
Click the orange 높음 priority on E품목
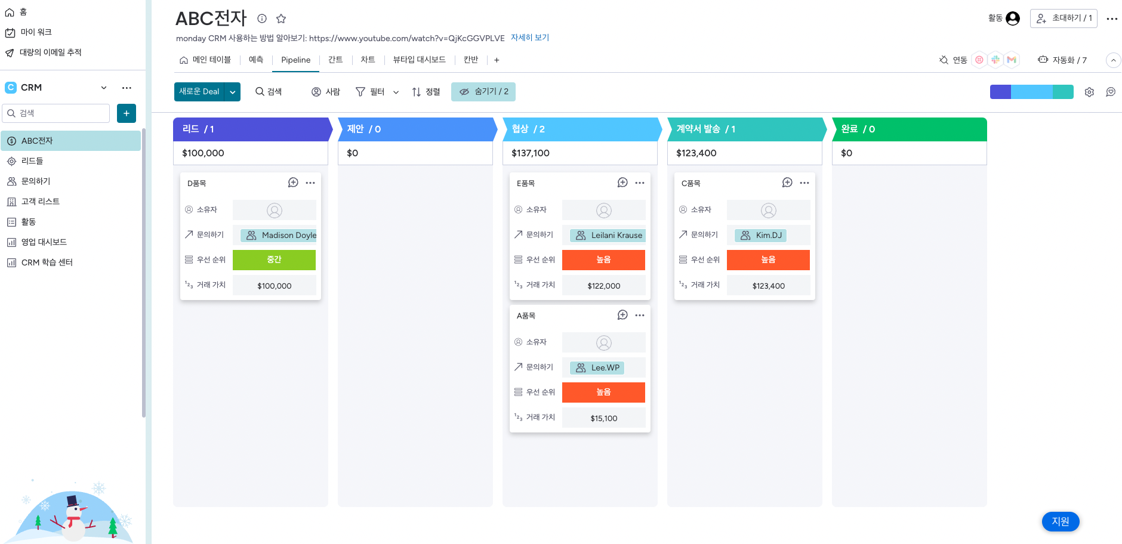pyautogui.click(x=603, y=260)
